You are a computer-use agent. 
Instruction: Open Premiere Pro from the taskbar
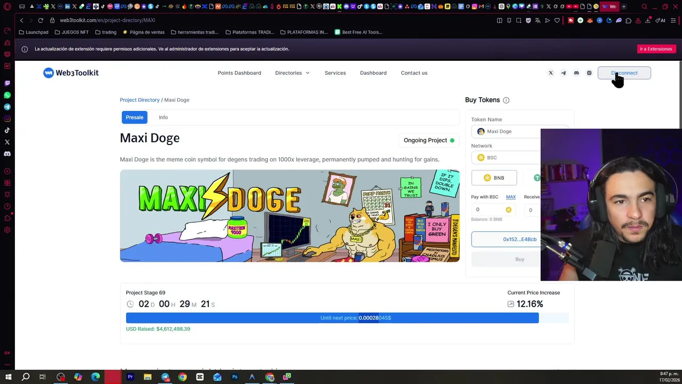[x=130, y=377]
